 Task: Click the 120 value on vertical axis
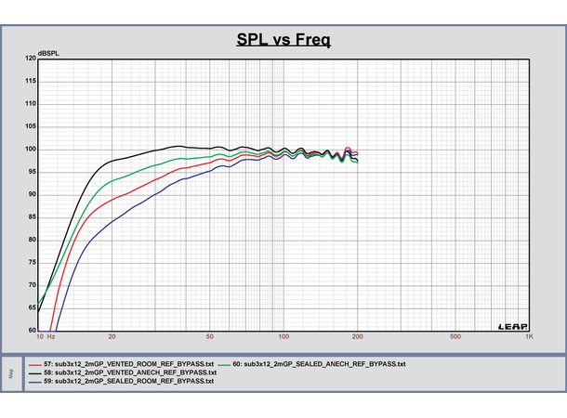coord(31,59)
